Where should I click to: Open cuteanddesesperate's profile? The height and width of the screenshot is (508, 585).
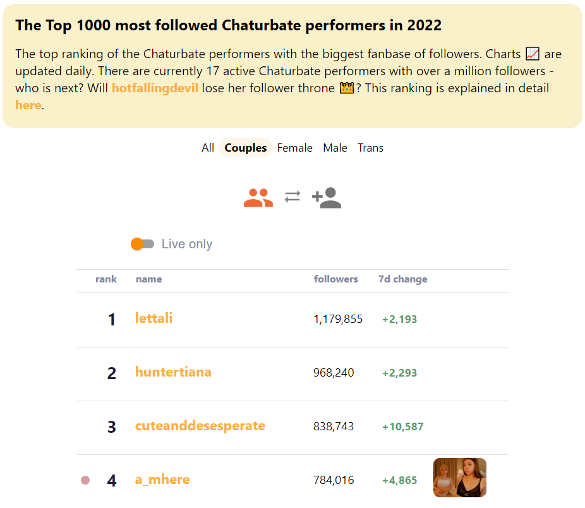tap(200, 426)
